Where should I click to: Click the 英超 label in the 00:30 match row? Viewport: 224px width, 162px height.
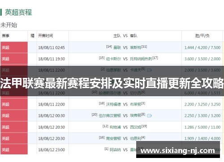(x=5, y=115)
